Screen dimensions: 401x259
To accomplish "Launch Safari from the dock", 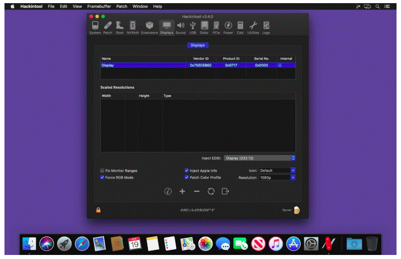I will [82, 244].
